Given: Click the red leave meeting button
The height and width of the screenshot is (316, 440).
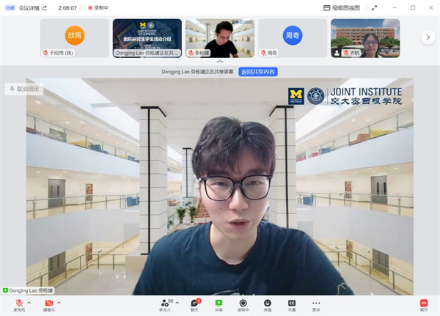Looking at the screenshot, I should pos(424,304).
